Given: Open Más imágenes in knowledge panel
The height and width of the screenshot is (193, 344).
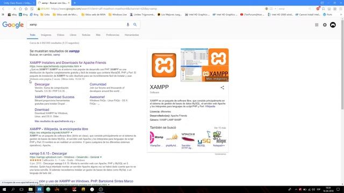Looking at the screenshot, I should tap(217, 79).
